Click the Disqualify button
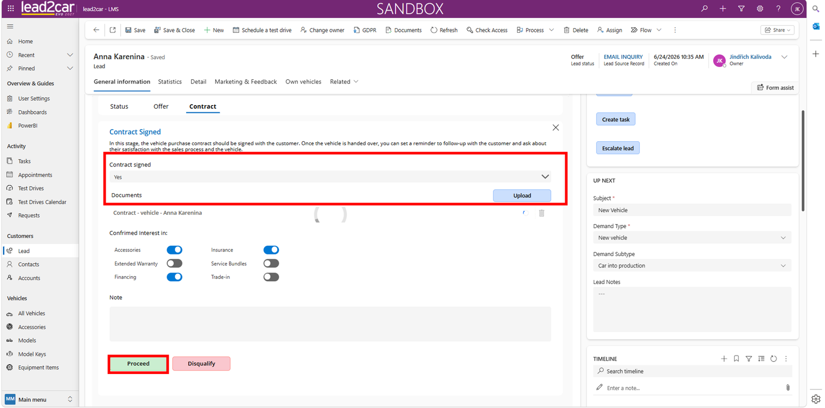 coord(201,364)
